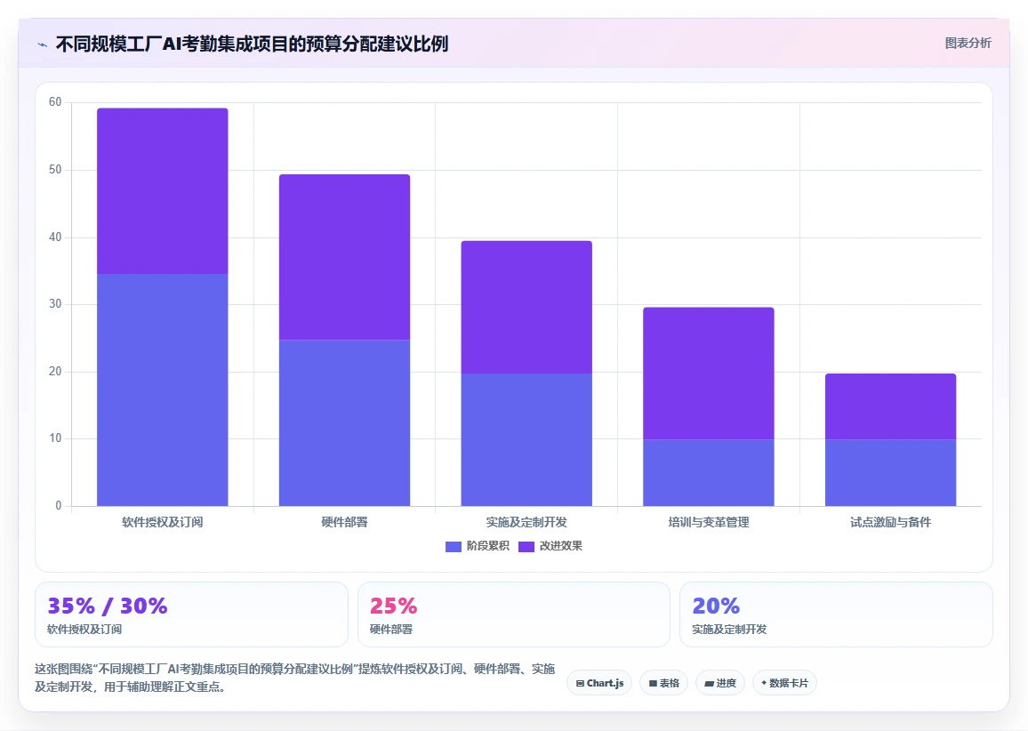The width and height of the screenshot is (1028, 731).
Task: Click the purple segment of 软件授权及订阅 bar
Action: click(163, 191)
